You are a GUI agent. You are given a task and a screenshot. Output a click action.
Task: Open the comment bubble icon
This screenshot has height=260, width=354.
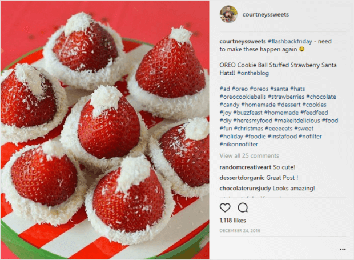coord(243,207)
